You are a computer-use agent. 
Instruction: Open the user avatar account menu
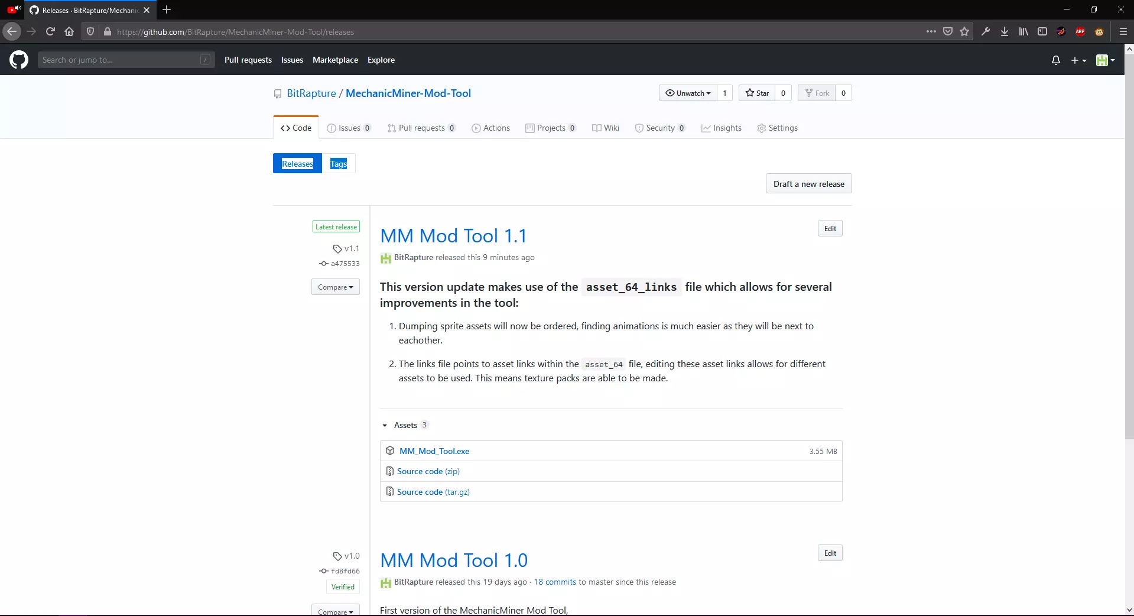click(1105, 60)
